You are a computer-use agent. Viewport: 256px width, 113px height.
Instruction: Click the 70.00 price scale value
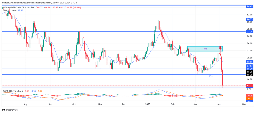(250, 58)
